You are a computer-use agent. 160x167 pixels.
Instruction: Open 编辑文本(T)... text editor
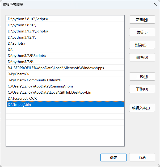click(x=142, y=108)
